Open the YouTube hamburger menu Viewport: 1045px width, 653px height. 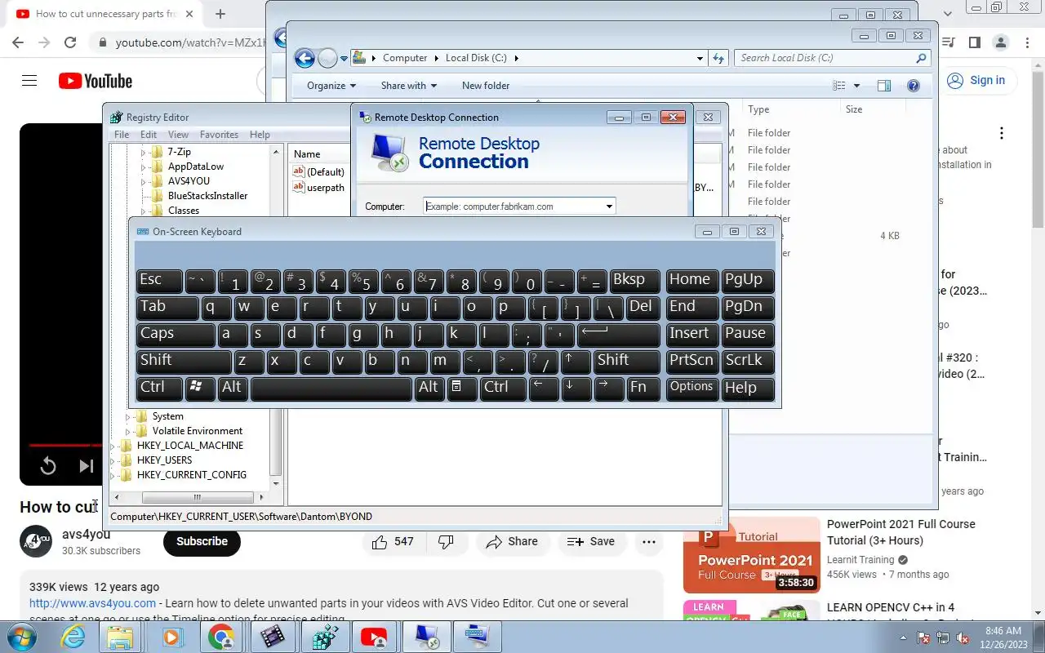pos(29,81)
